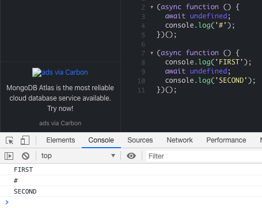Clear the console with the ban icon
This screenshot has width=262, height=208.
click(x=25, y=156)
